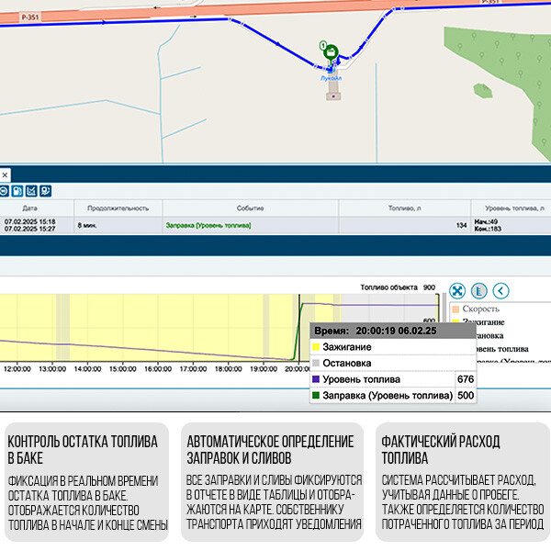Collapse legend panel with left arrow icon
The width and height of the screenshot is (551, 551).
click(500, 291)
